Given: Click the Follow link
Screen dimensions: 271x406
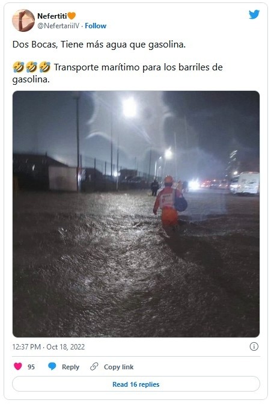Looking at the screenshot, I should click(96, 26).
